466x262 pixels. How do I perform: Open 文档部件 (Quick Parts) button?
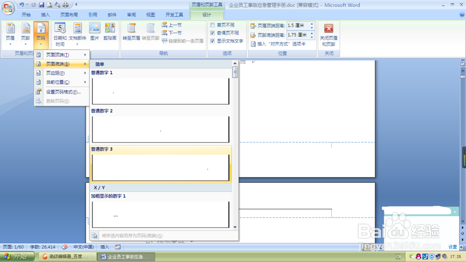coord(77,34)
